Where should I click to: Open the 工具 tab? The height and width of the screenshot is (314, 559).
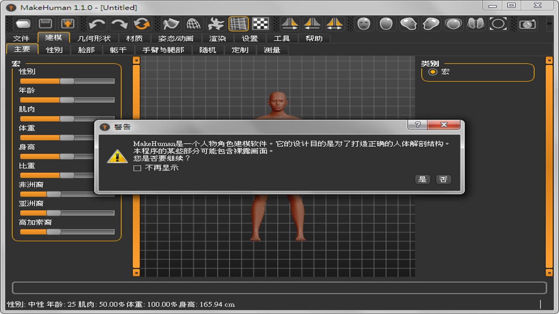pos(282,38)
